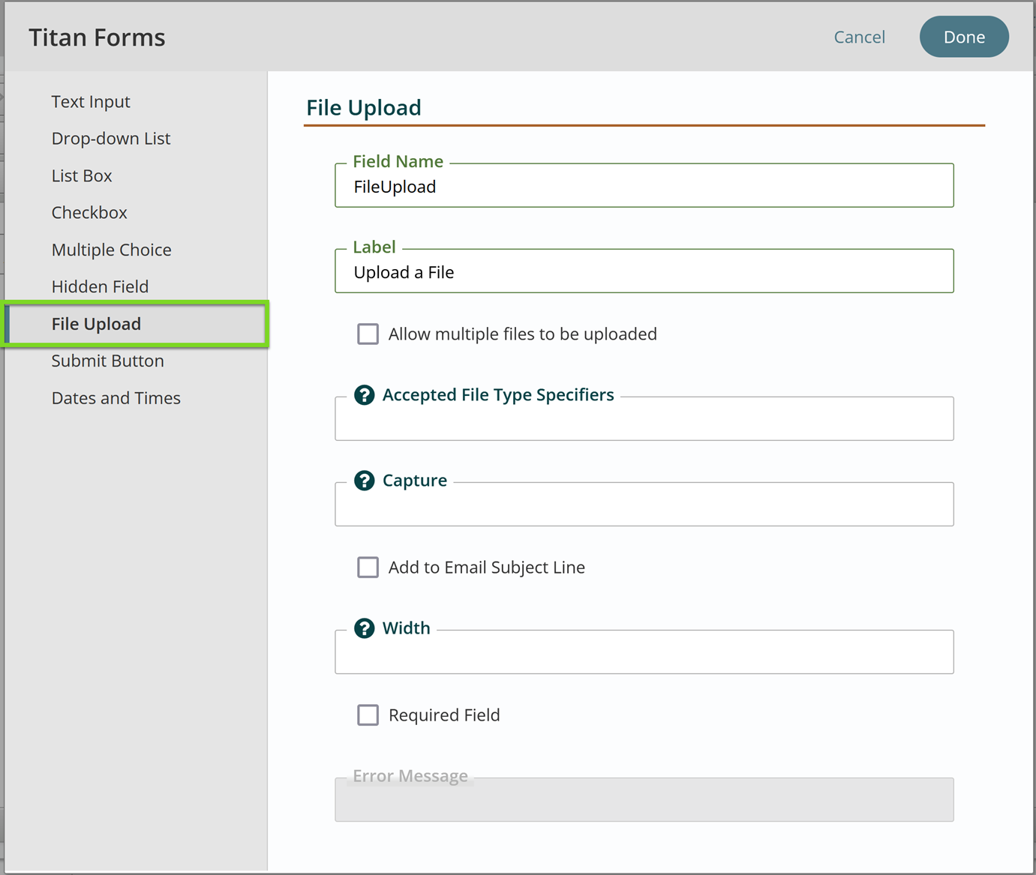Click the Width input field
The height and width of the screenshot is (875, 1036).
[644, 652]
